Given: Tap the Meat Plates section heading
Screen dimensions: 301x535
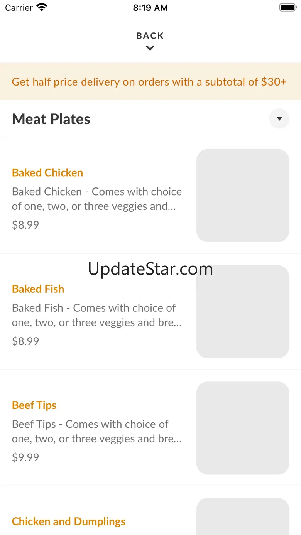Looking at the screenshot, I should click(x=51, y=119).
